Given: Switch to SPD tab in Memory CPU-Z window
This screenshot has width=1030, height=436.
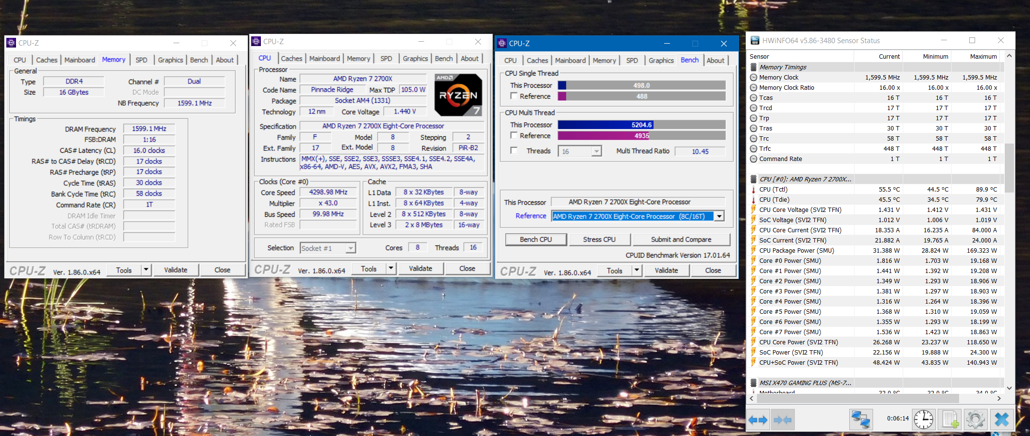Looking at the screenshot, I should click(x=141, y=60).
